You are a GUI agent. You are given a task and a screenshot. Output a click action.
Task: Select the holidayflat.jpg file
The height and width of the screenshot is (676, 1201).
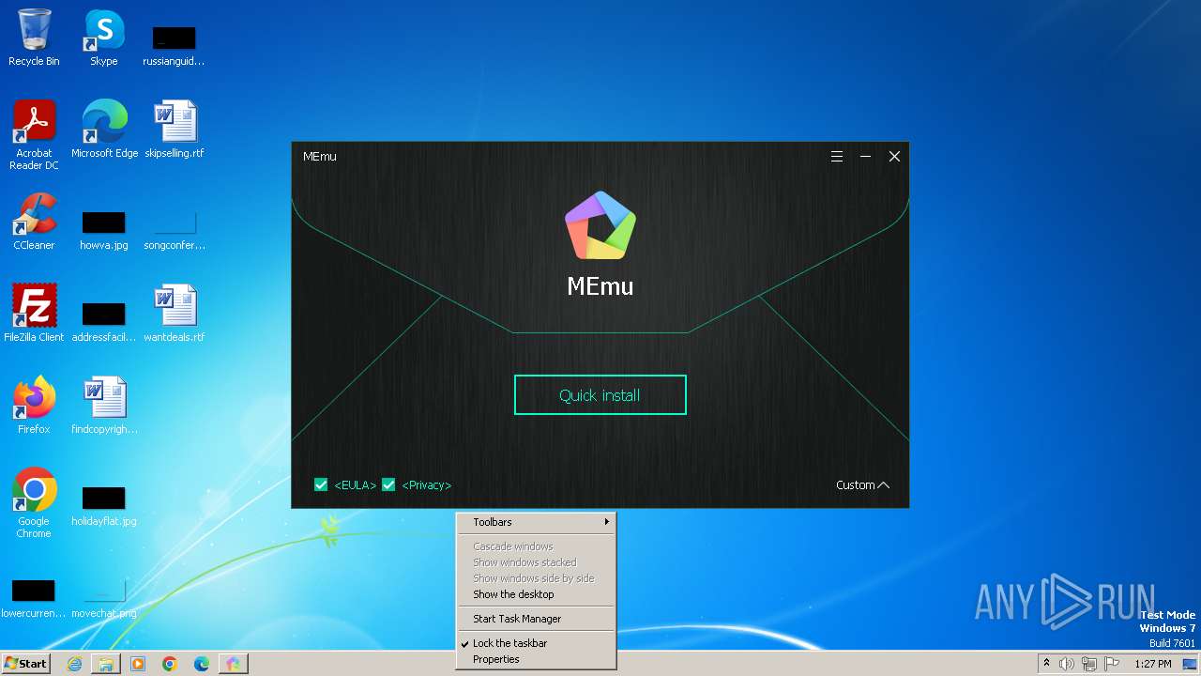(x=104, y=506)
